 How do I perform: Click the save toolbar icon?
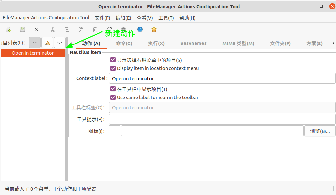click(22, 30)
